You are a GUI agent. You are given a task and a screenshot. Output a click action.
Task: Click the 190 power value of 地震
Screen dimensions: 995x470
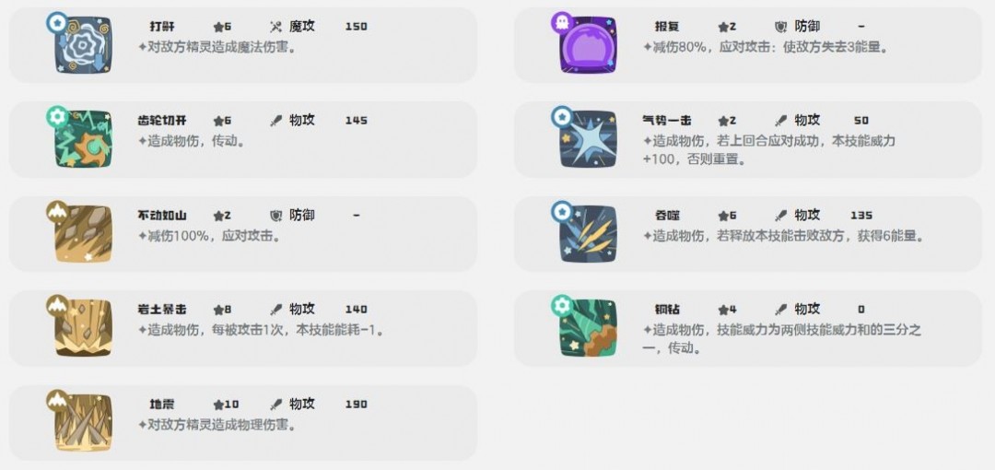coord(356,405)
